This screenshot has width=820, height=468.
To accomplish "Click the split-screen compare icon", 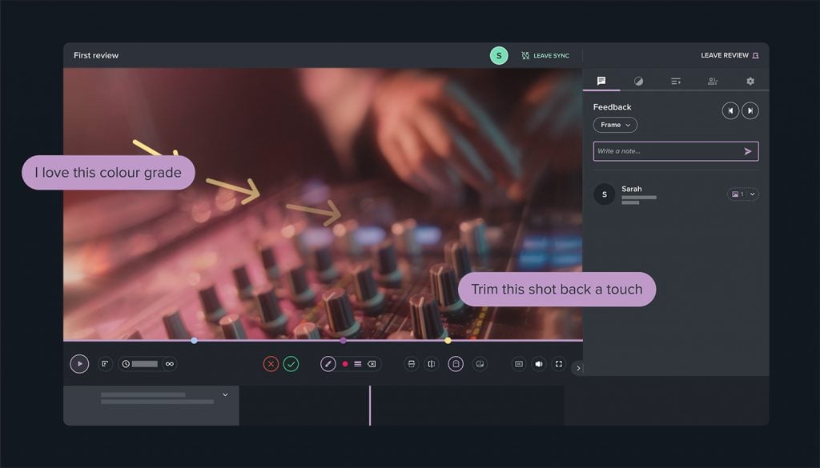I will point(430,364).
